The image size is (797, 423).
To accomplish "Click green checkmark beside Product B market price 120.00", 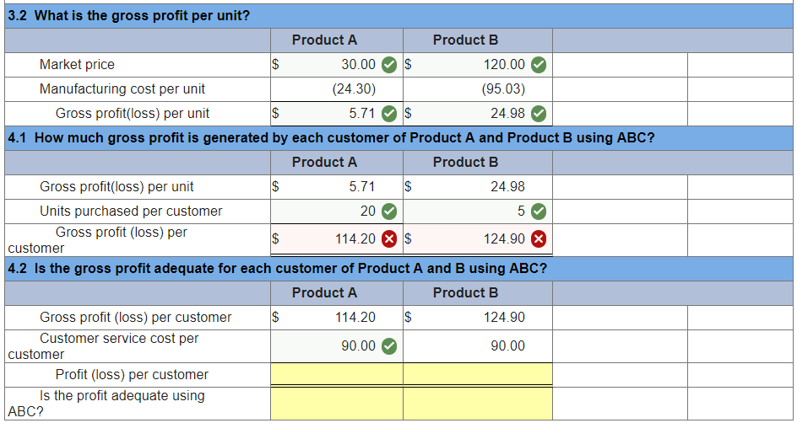I will point(539,64).
